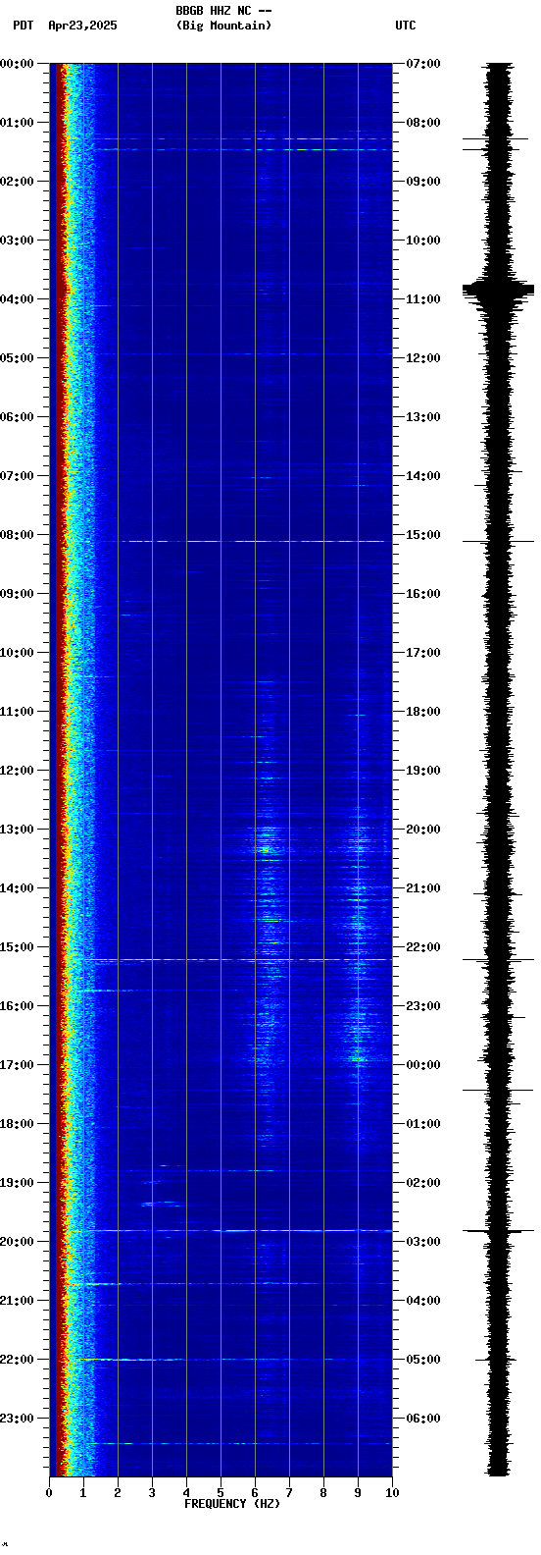
Task: Click the frequency axis value 5
Action: point(221,1493)
